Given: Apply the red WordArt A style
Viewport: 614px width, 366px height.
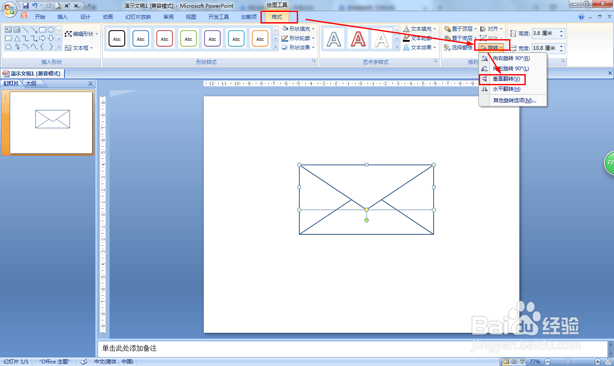Looking at the screenshot, I should coord(358,39).
